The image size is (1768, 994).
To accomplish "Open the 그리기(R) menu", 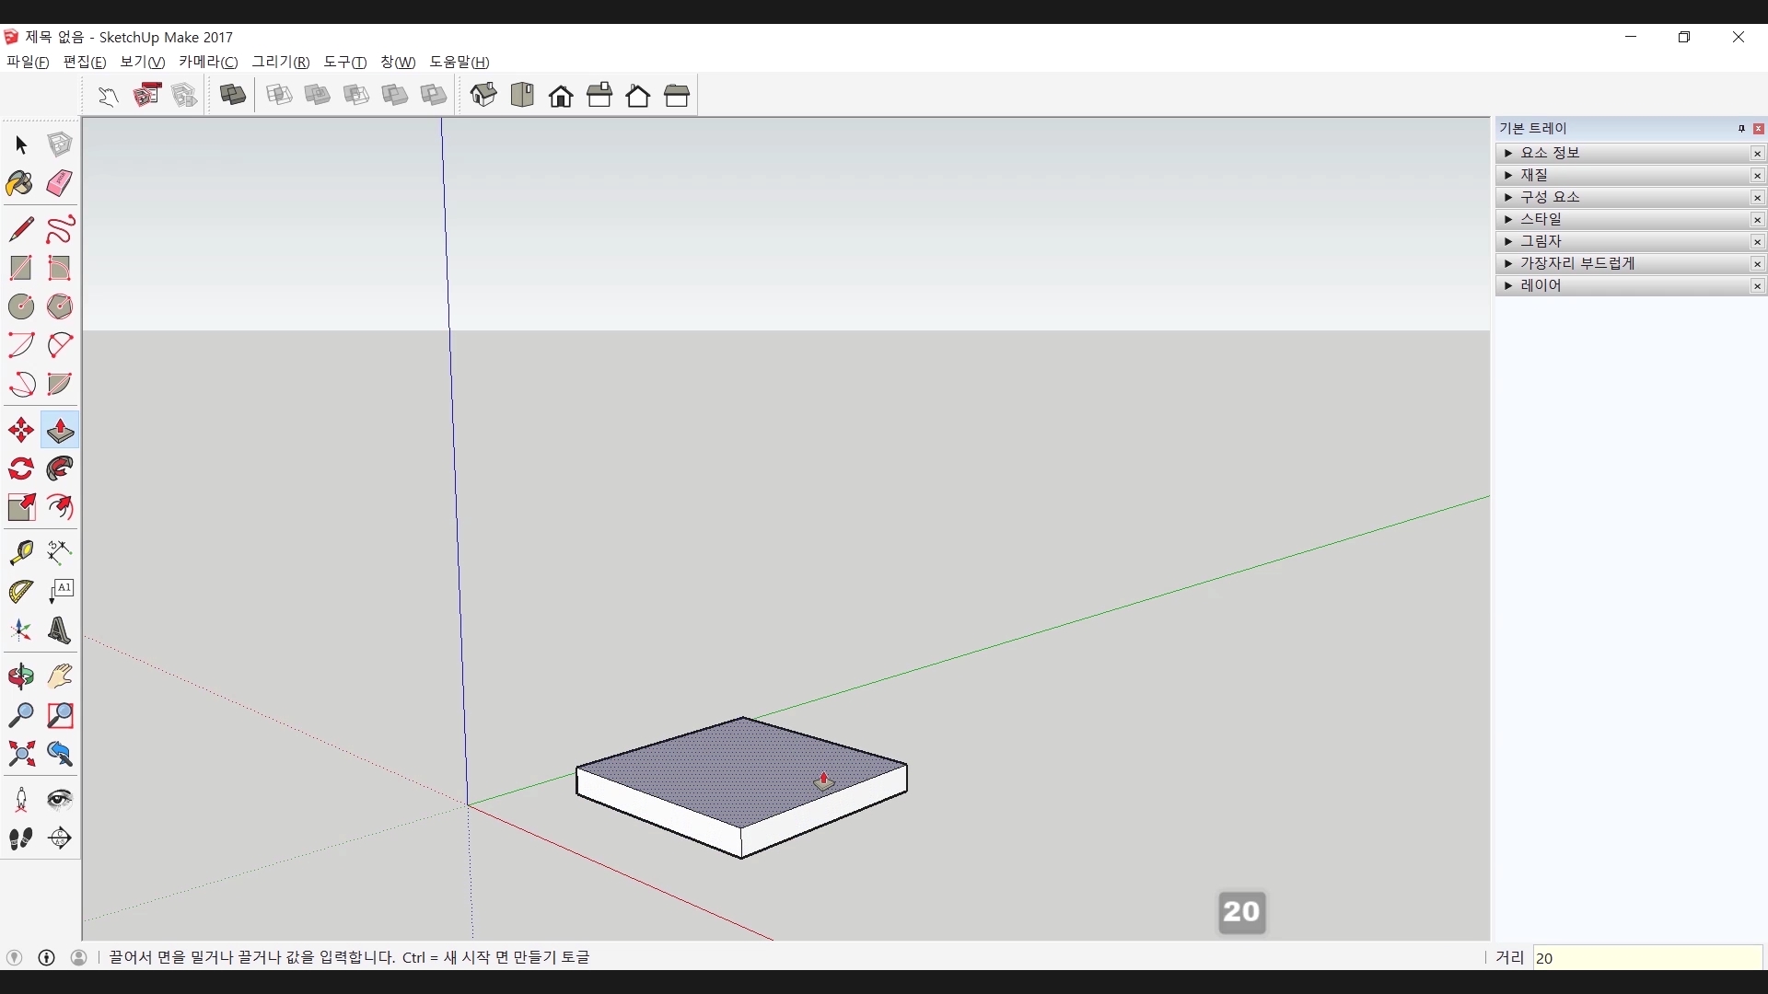I will (281, 62).
